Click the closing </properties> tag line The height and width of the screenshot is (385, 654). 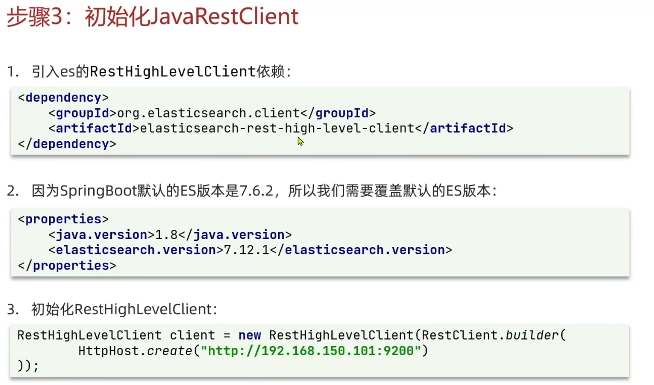click(67, 266)
